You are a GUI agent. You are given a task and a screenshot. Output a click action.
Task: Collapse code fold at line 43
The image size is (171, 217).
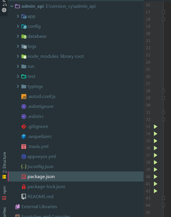coord(163,198)
